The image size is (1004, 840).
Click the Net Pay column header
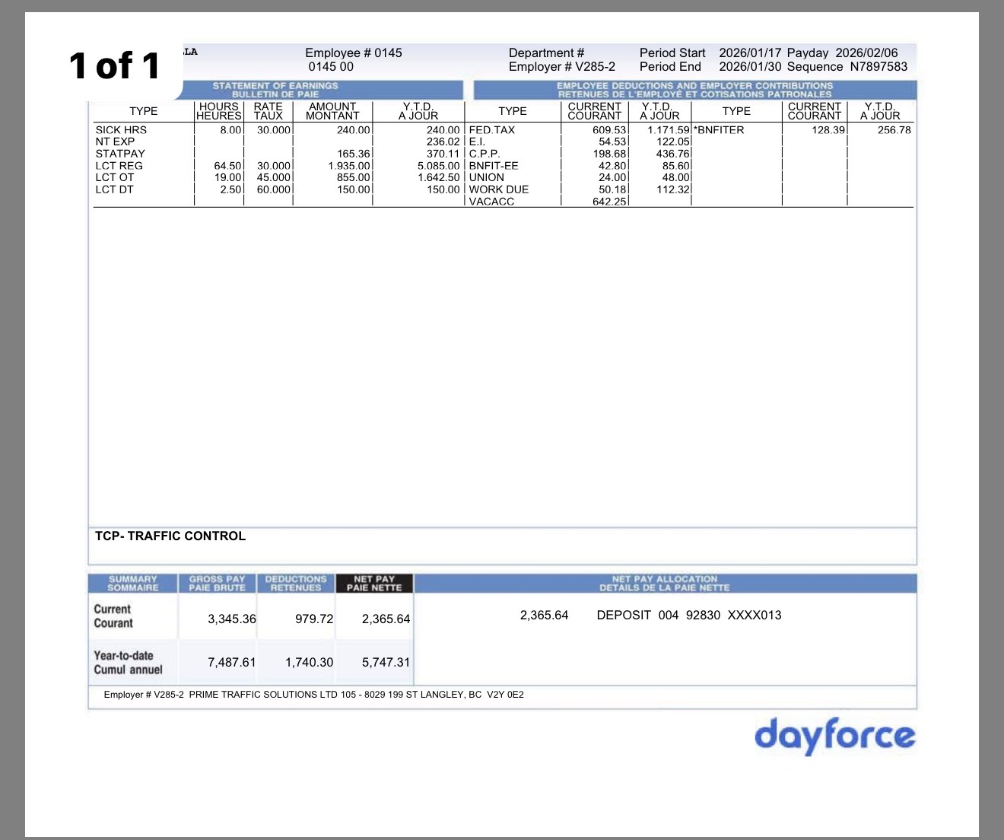[x=374, y=583]
